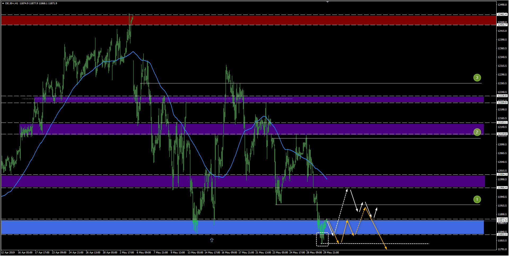Click the 26 Apr 13:00 time axis label
509x256 pixels.
93,253
